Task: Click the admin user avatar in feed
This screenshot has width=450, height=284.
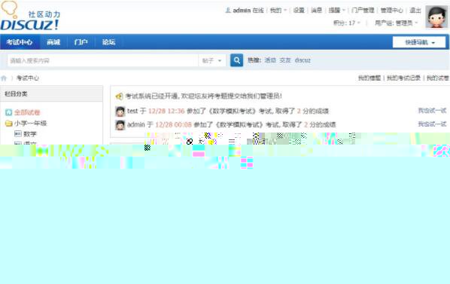Action: pos(120,125)
